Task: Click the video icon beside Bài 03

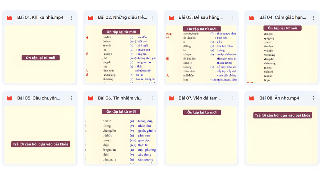Action: pyautogui.click(x=171, y=18)
